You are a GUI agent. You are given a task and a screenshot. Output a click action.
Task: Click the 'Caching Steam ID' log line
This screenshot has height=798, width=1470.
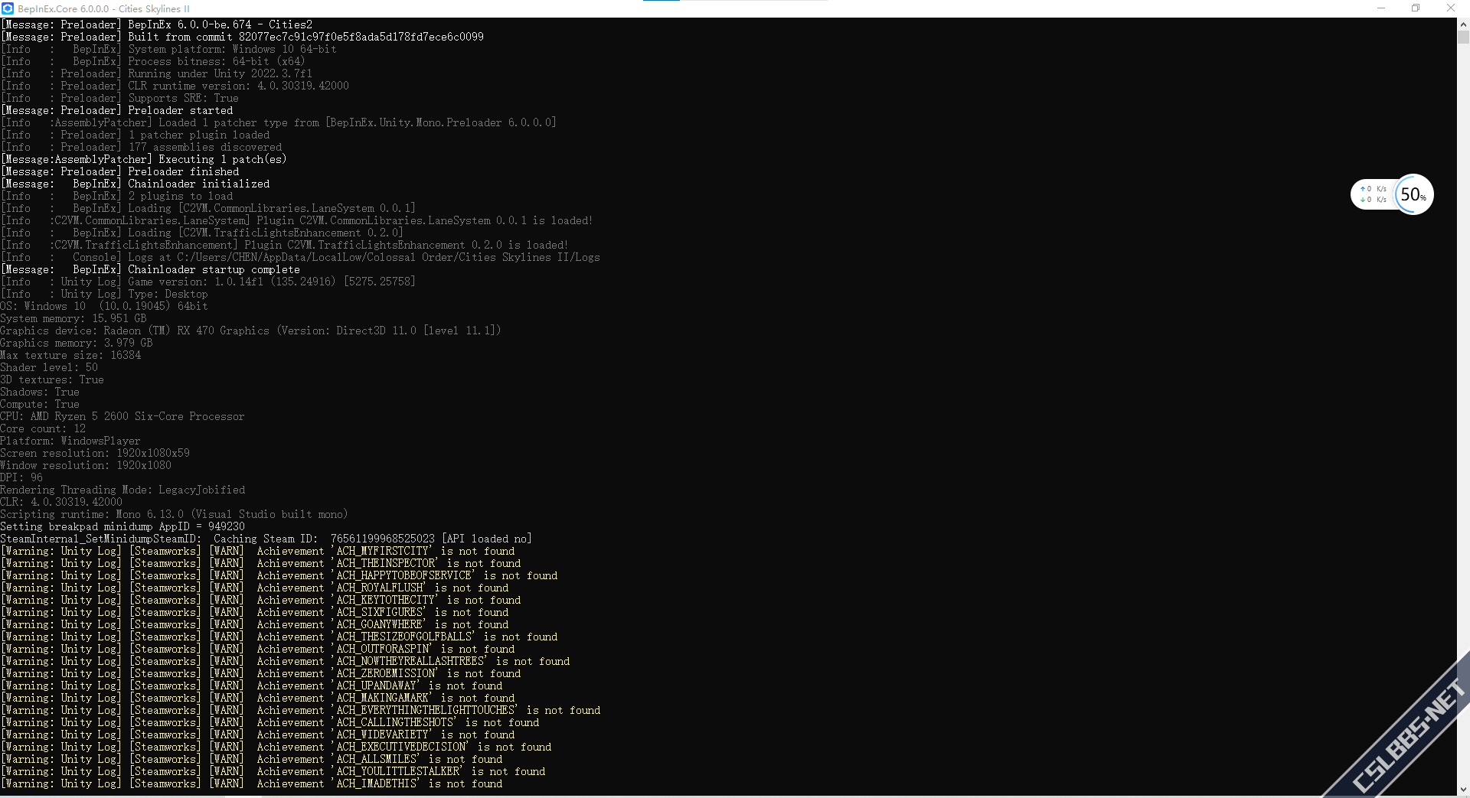pos(266,539)
